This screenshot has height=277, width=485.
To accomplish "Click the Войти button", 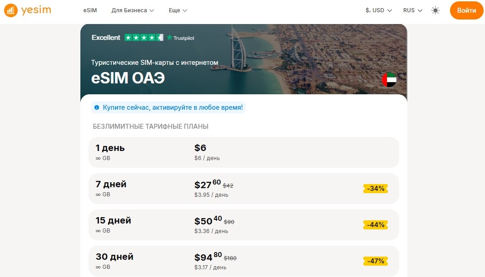I will click(466, 10).
